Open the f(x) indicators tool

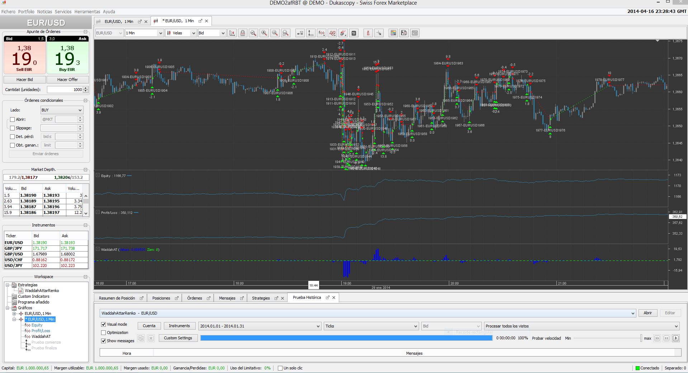322,33
